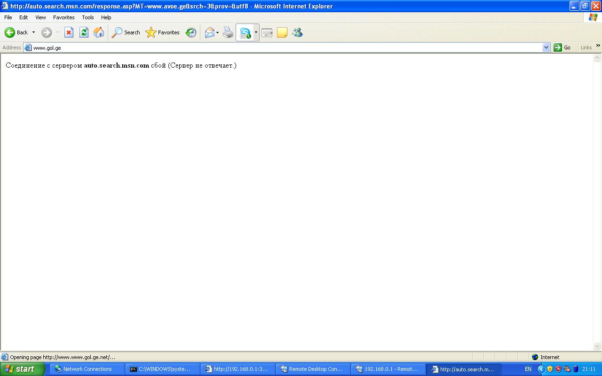Screen dimensions: 602x376
Task: Click the address bar containing www.gol.ge
Action: click(x=287, y=47)
